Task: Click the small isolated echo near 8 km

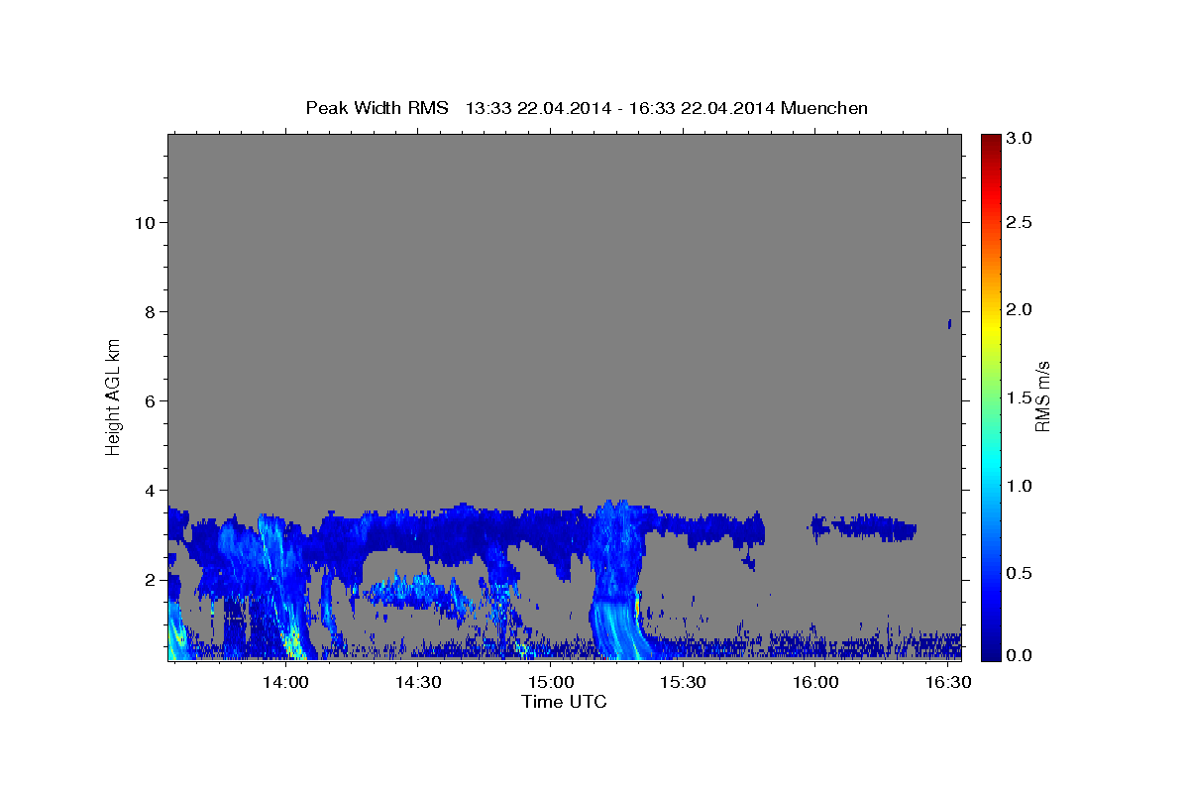Action: [x=949, y=323]
